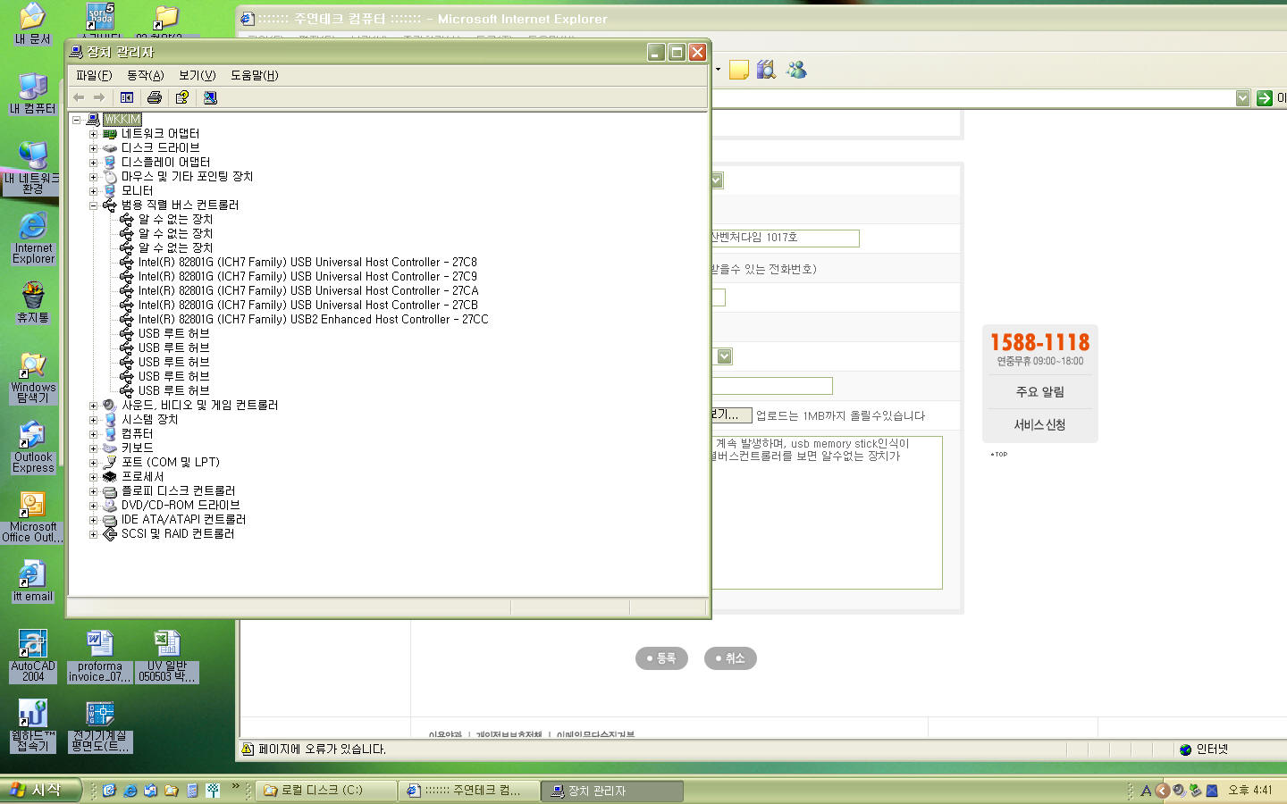Click the 주요 알림 link
The height and width of the screenshot is (804, 1287).
[1039, 392]
